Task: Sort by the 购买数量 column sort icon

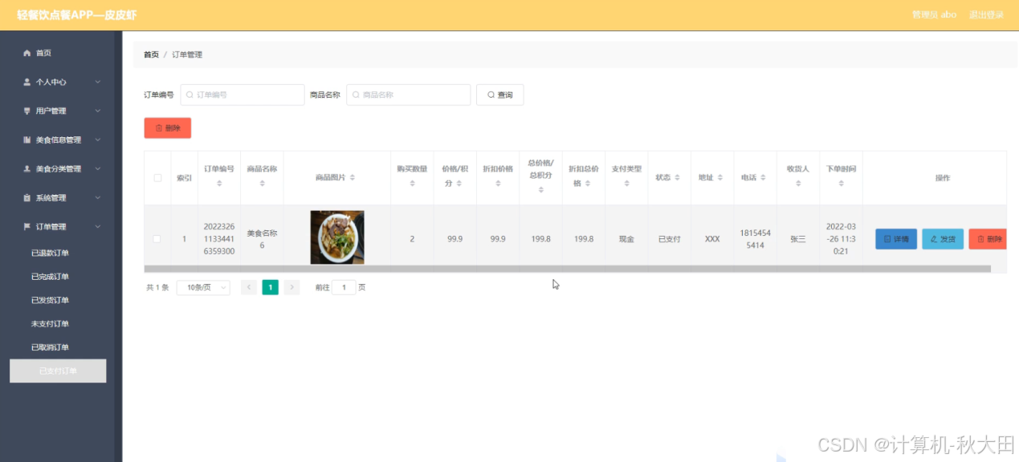Action: [x=412, y=184]
